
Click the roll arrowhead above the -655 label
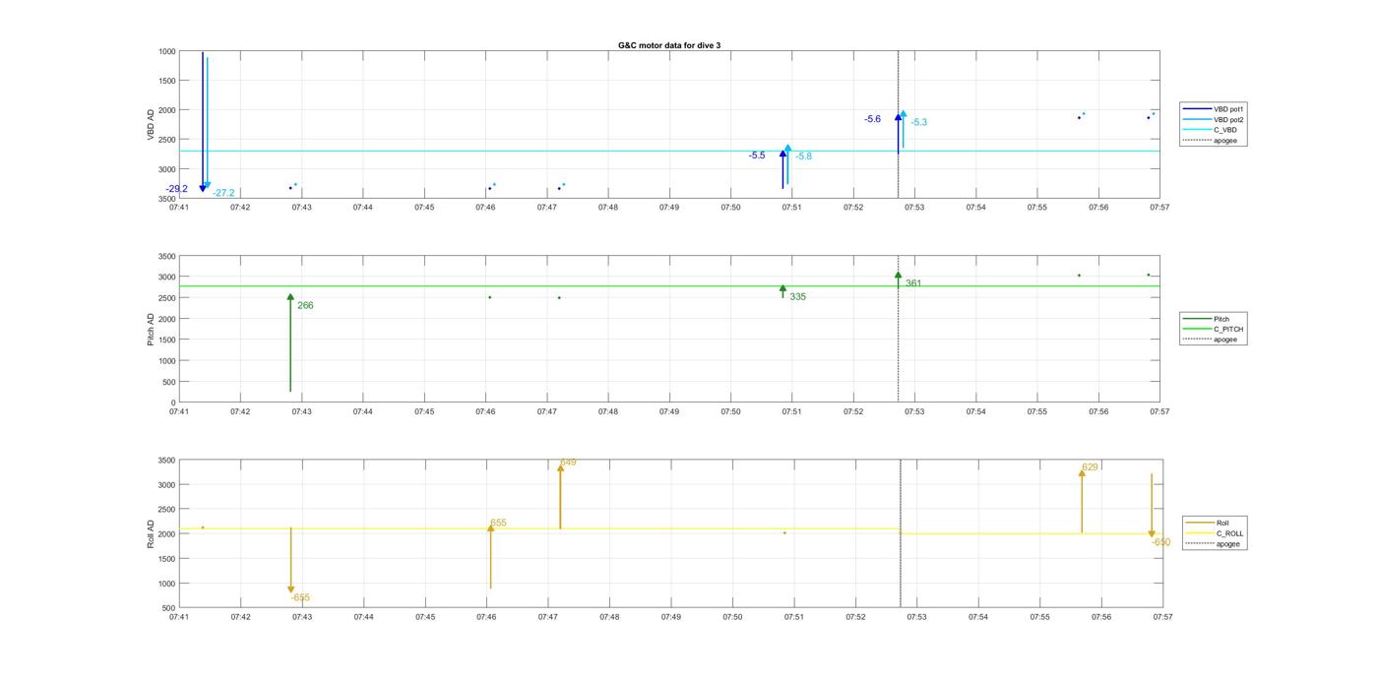click(291, 589)
